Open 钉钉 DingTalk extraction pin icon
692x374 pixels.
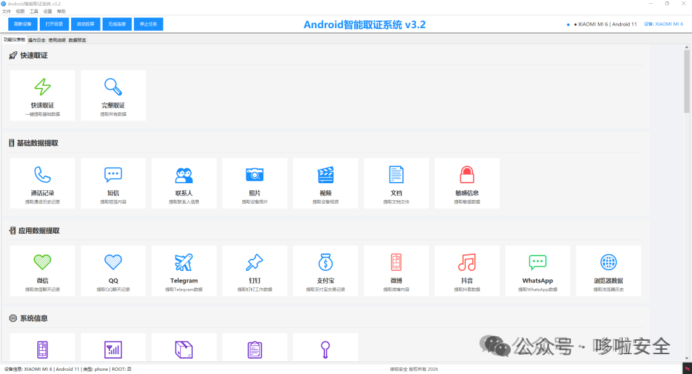[x=254, y=271]
